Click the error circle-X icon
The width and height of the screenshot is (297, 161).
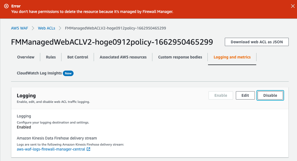6,6
